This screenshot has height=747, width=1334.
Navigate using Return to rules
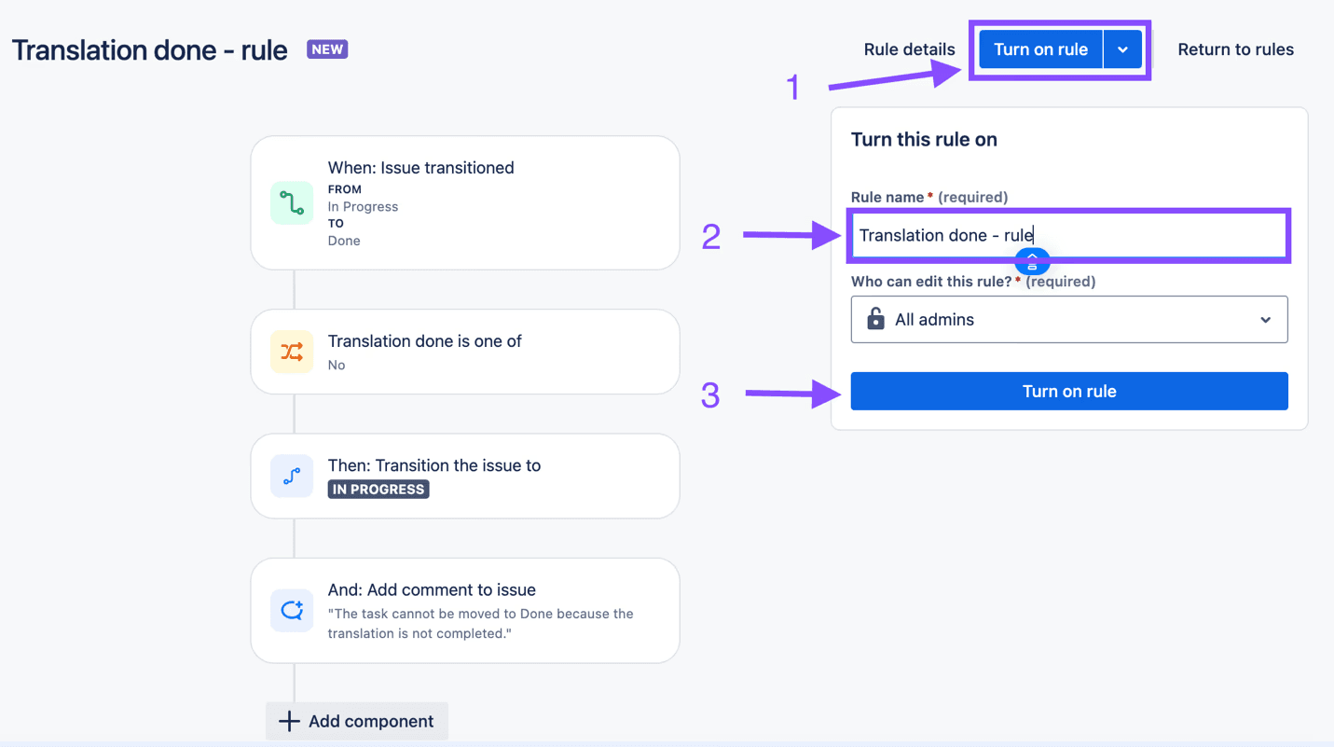pyautogui.click(x=1235, y=48)
